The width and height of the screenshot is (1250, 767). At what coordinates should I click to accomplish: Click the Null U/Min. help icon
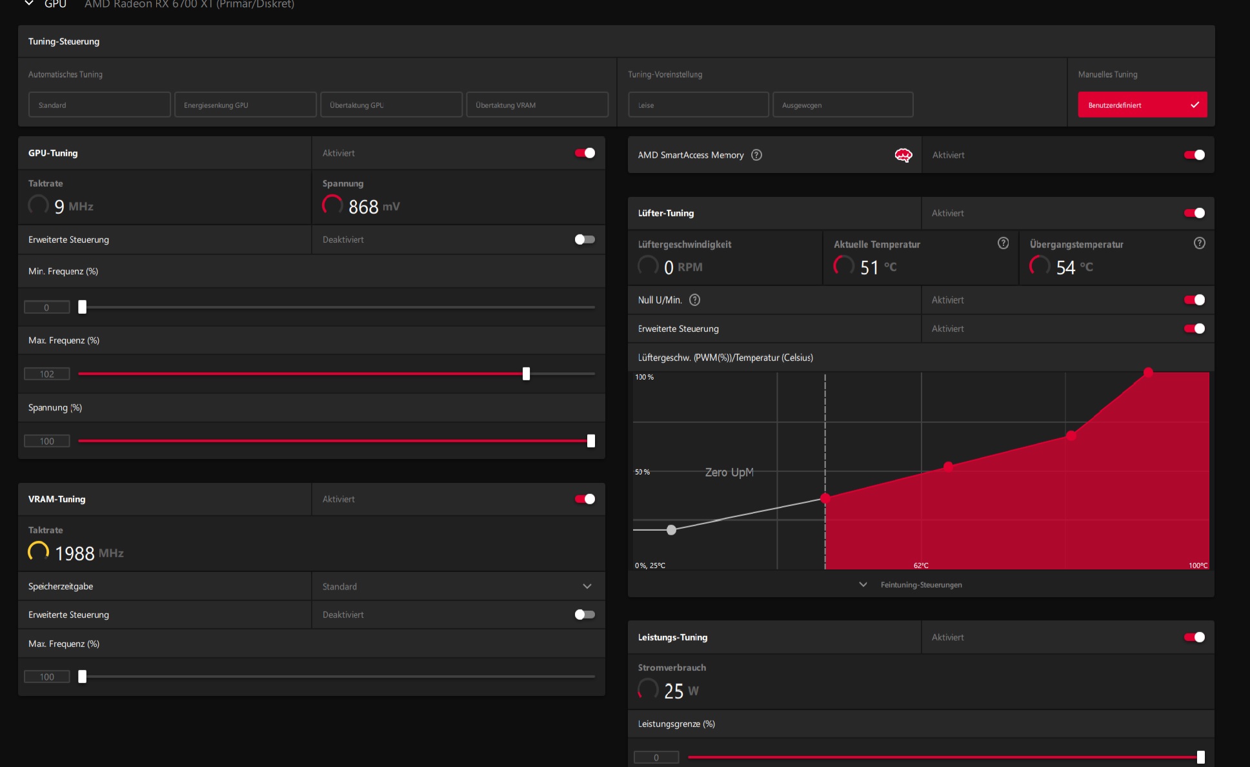694,300
